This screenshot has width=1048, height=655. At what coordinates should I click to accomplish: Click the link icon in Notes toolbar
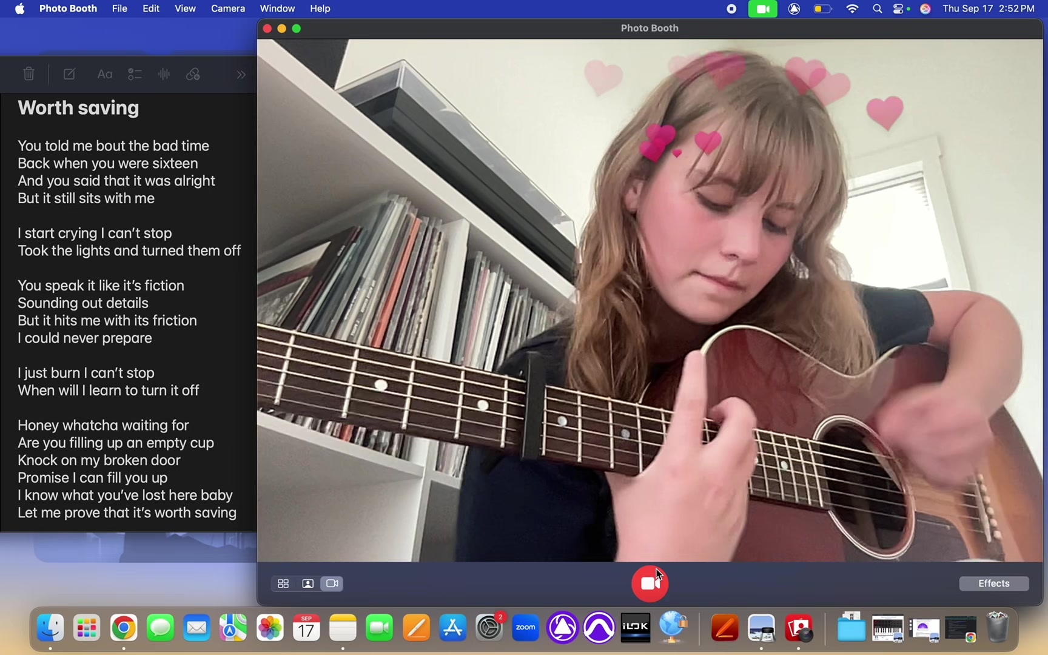[193, 74]
